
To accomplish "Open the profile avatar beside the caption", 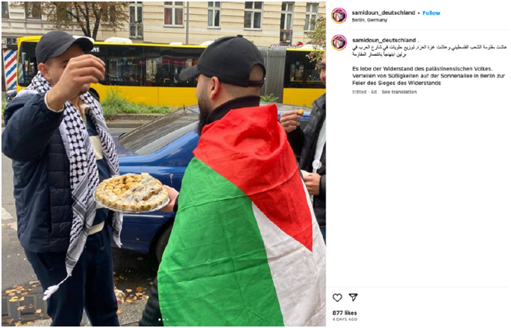I will pyautogui.click(x=339, y=42).
